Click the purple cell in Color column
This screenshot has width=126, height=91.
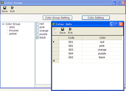(x=102, y=53)
